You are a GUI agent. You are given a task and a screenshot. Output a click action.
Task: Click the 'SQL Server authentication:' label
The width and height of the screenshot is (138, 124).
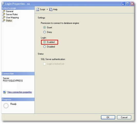coord(53,59)
